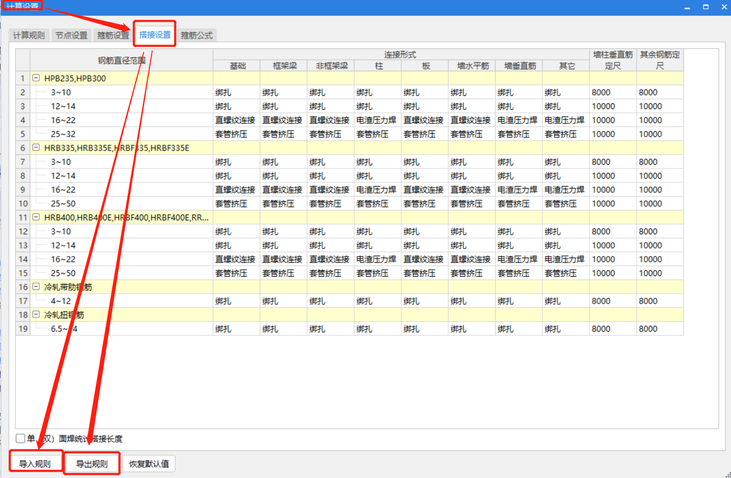
Task: Click the 基础 绑扎 cell in row 13
Action: coord(237,245)
